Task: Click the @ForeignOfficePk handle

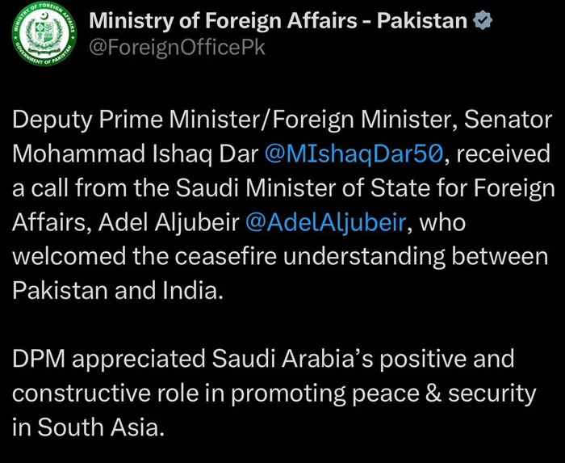Action: (176, 47)
